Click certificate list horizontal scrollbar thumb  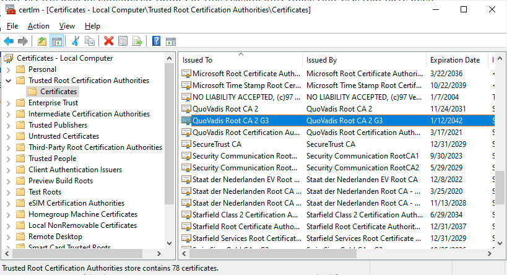pos(273,254)
